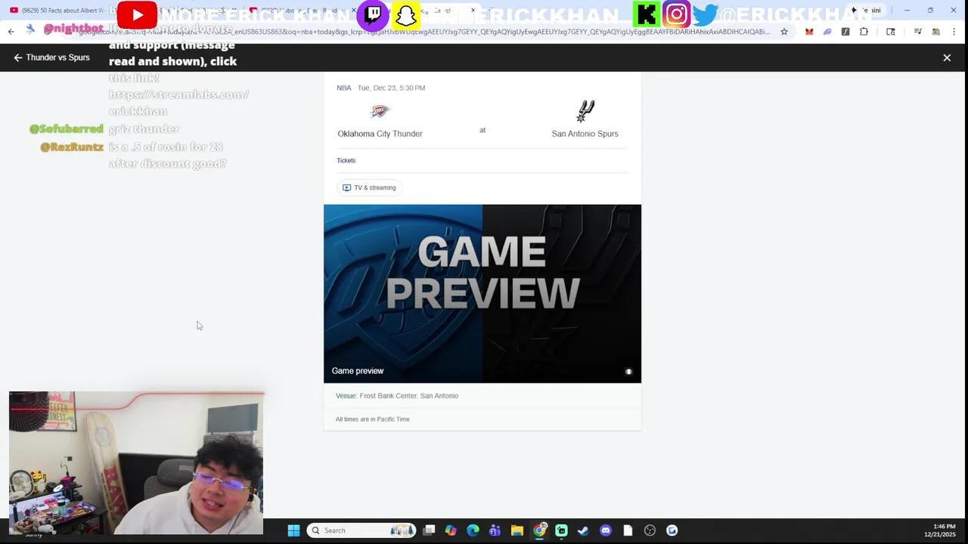Image resolution: width=968 pixels, height=544 pixels.
Task: Open the purple extension icon in toolbar
Action: pos(827,32)
